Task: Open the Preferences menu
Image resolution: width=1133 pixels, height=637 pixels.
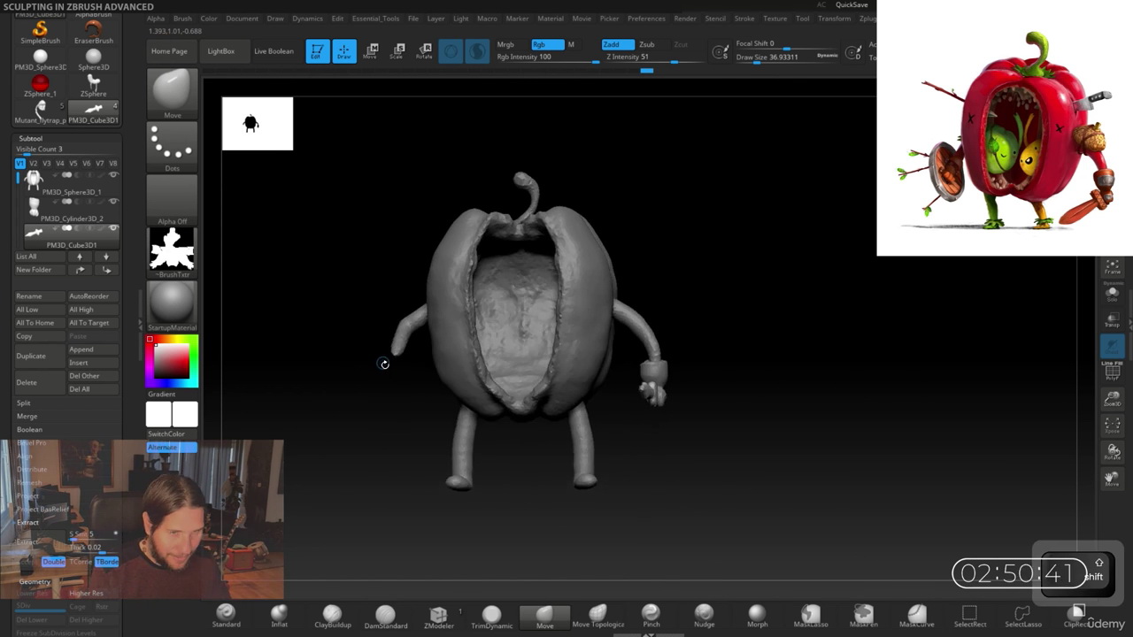Action: 646,19
